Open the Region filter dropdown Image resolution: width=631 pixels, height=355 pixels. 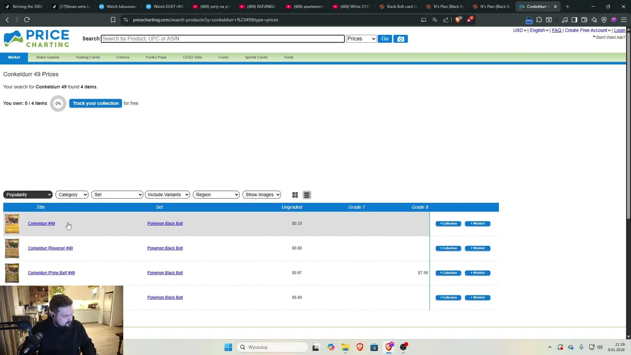point(216,195)
